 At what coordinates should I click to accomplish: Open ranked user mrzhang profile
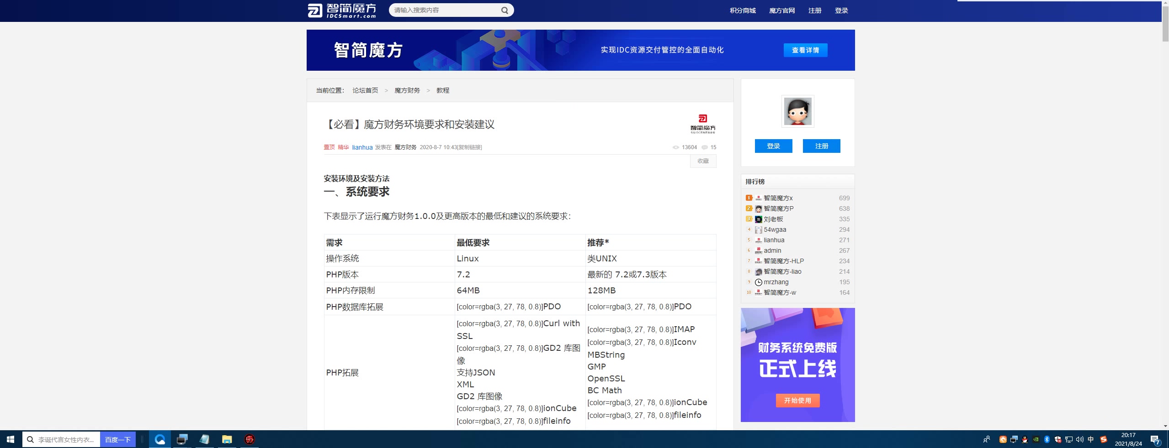[776, 282]
